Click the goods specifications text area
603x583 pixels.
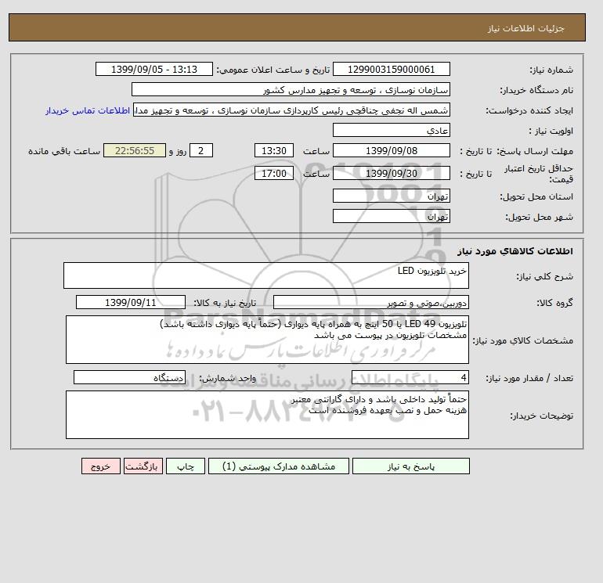pyautogui.click(x=267, y=340)
